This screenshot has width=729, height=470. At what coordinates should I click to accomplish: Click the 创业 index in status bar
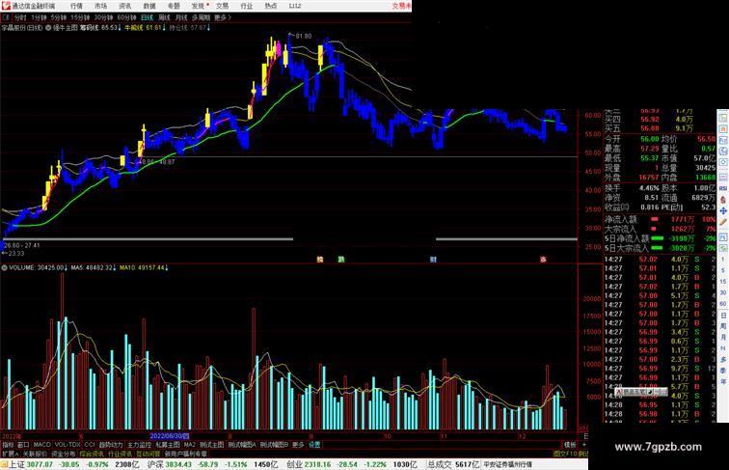tap(295, 464)
